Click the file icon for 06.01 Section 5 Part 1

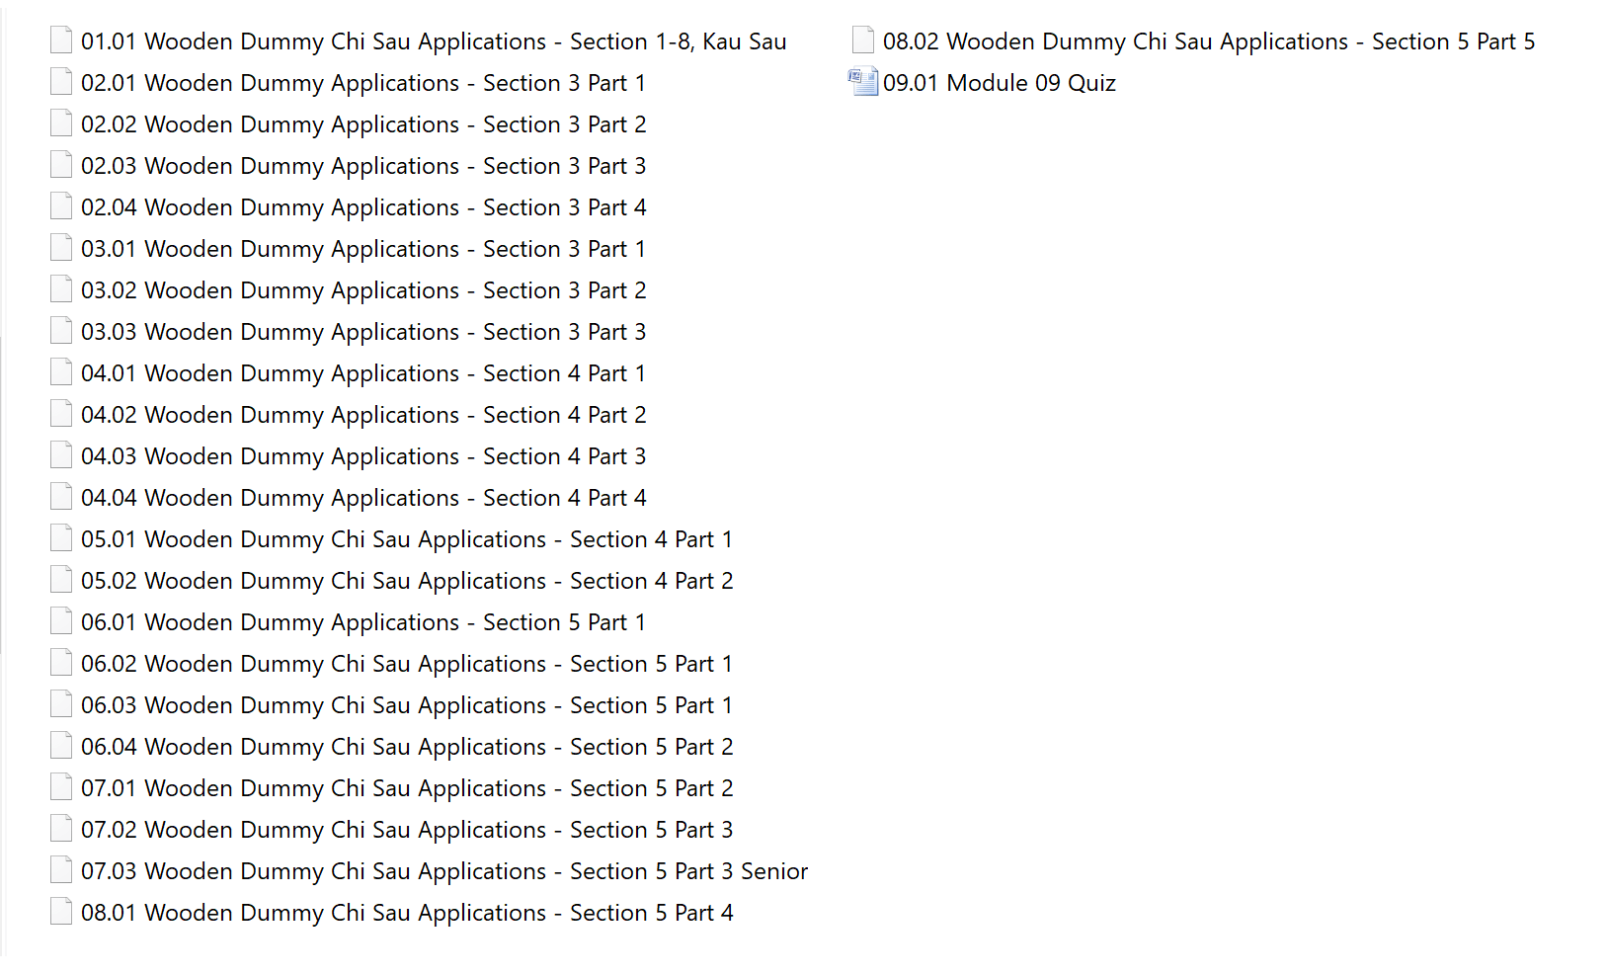pos(61,621)
